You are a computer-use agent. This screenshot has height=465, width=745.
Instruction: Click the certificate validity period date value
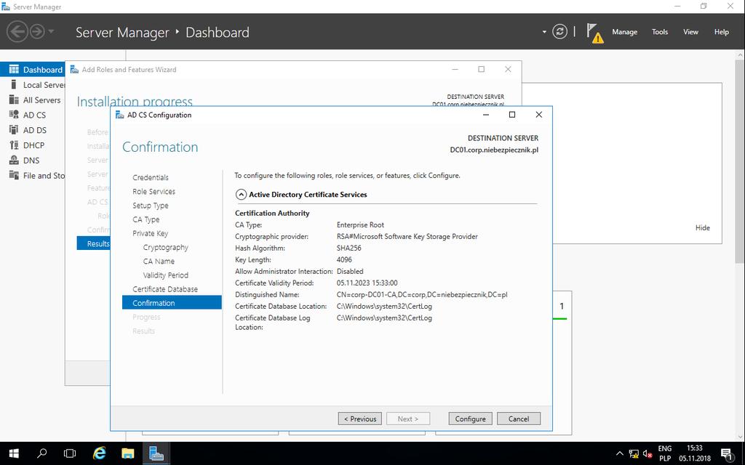point(367,283)
